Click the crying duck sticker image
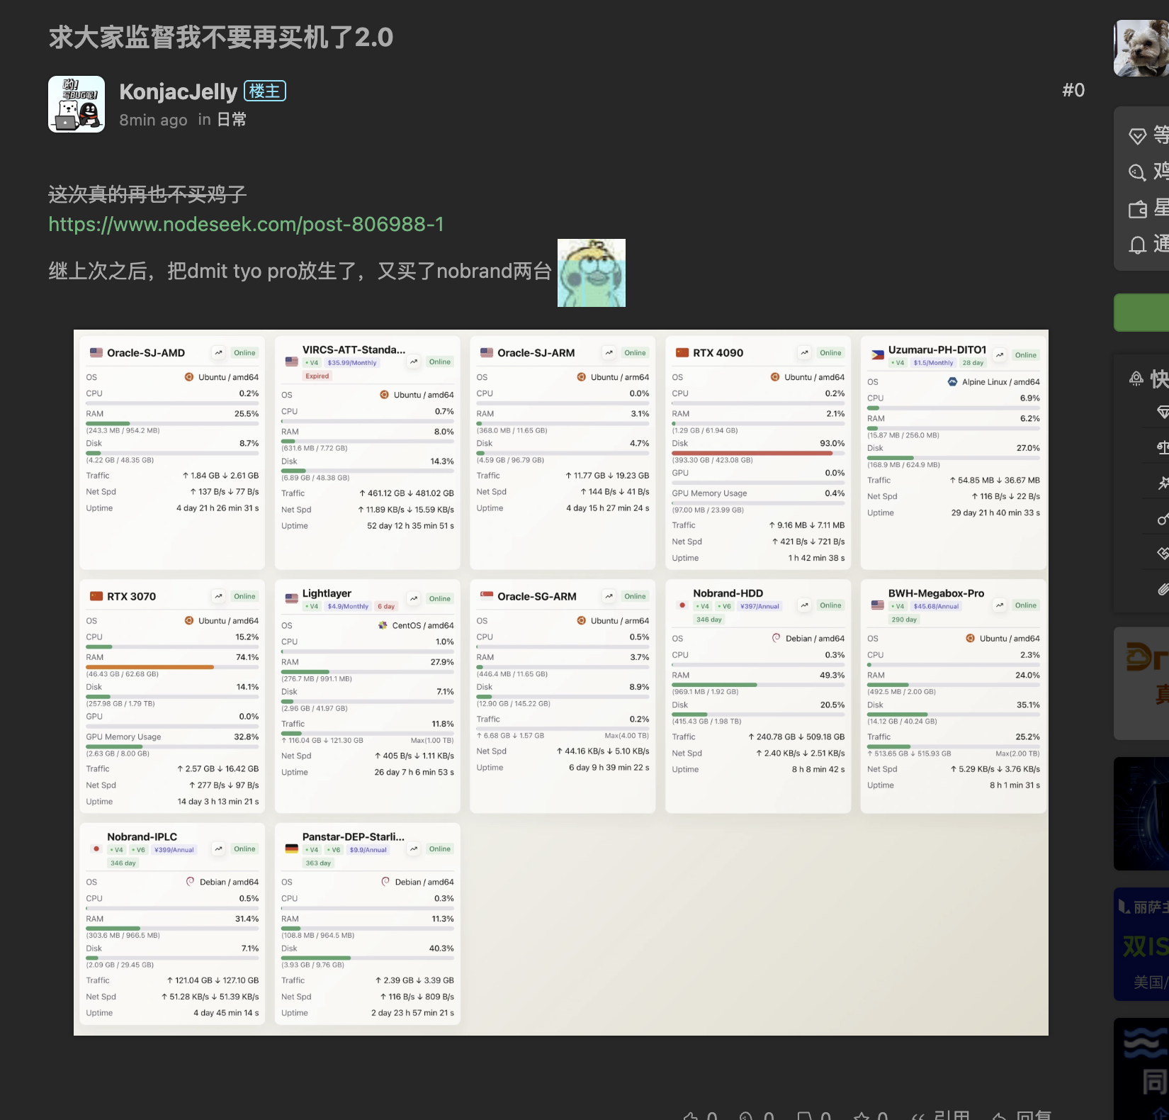The height and width of the screenshot is (1120, 1169). pyautogui.click(x=592, y=273)
